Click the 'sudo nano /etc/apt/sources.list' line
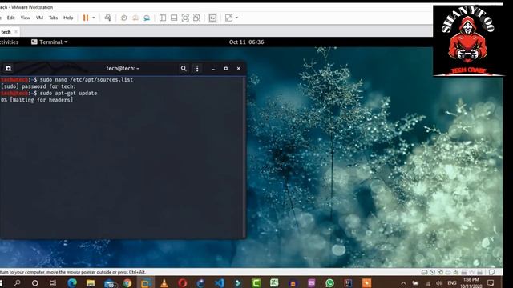Viewport: 513px width, 288px height. [87, 80]
